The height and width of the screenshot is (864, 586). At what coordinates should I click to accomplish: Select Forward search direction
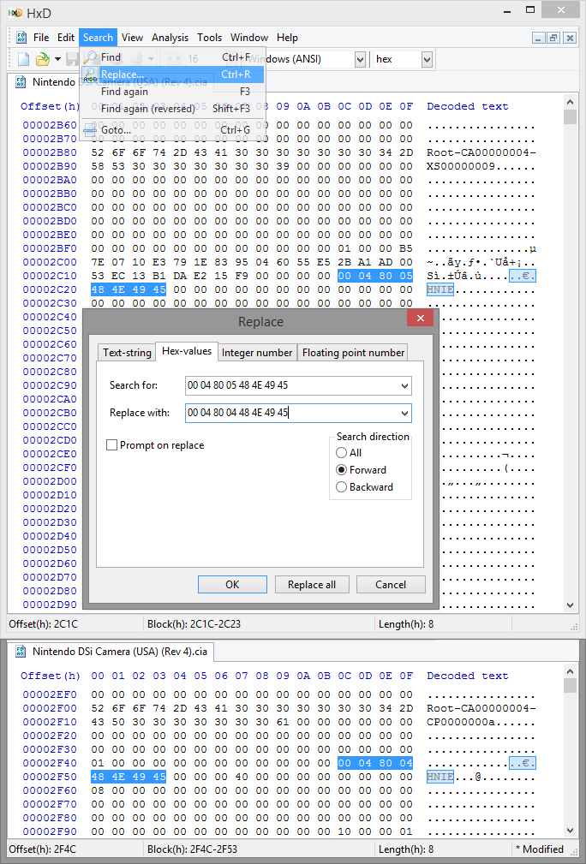tap(341, 469)
